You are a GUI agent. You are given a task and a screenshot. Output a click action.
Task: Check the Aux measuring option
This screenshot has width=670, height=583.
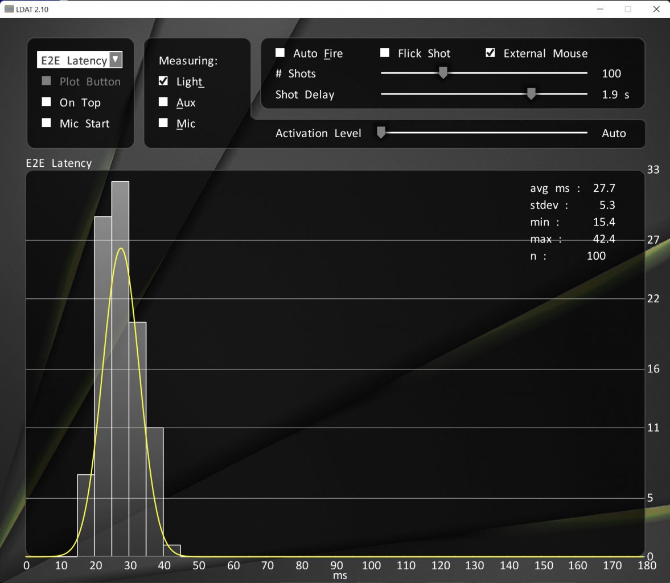tap(163, 102)
